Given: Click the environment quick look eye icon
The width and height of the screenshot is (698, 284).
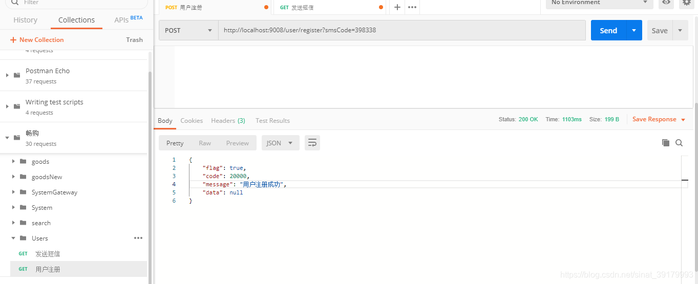Looking at the screenshot, I should [666, 3].
